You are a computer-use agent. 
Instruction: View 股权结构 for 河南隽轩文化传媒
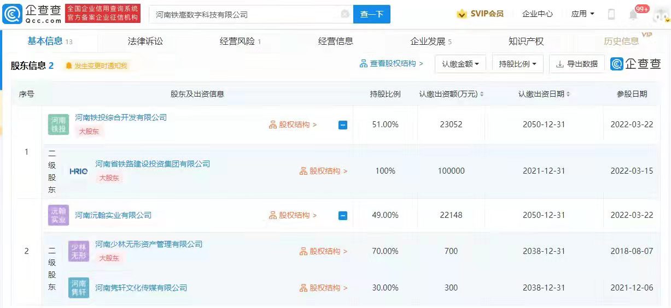[x=324, y=288]
